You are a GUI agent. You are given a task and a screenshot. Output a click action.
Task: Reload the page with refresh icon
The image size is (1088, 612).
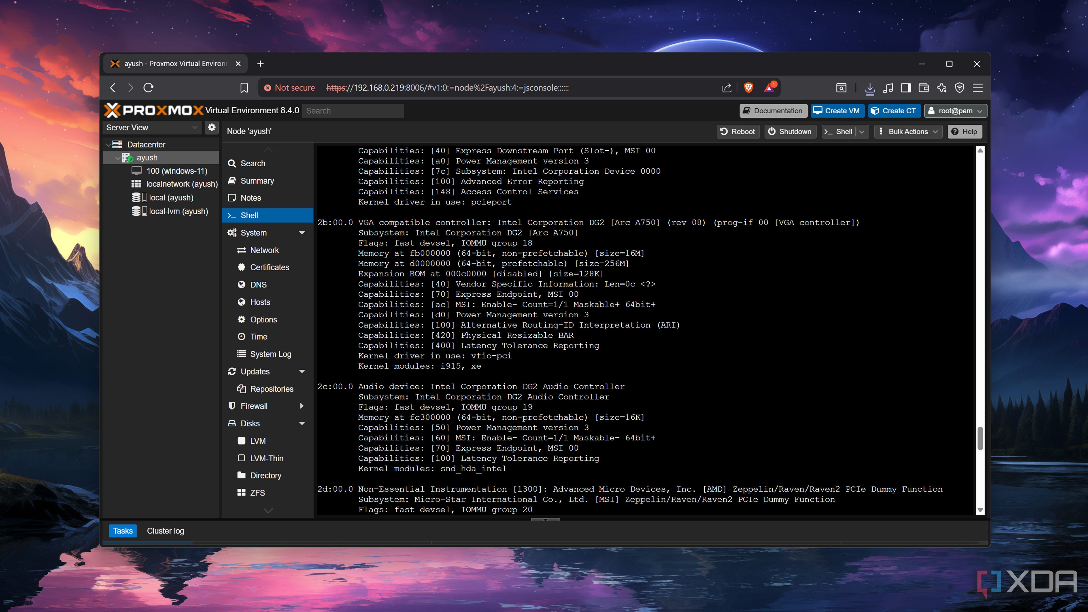[148, 88]
